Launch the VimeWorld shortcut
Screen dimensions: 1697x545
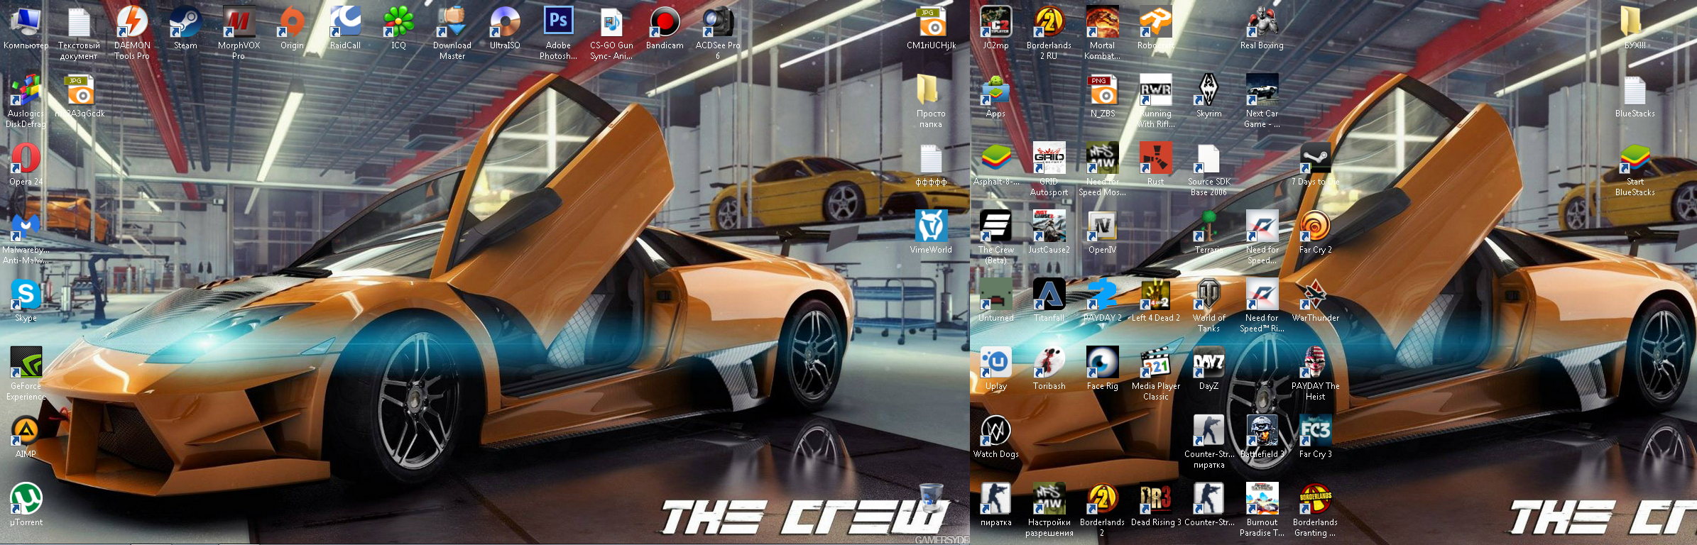click(x=931, y=227)
